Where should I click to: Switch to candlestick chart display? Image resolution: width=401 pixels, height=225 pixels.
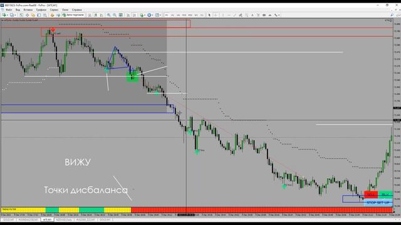(96, 15)
